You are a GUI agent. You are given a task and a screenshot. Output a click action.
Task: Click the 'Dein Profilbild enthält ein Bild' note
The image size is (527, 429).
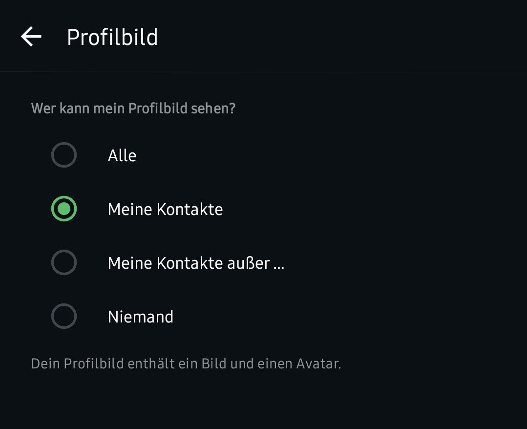coord(186,364)
